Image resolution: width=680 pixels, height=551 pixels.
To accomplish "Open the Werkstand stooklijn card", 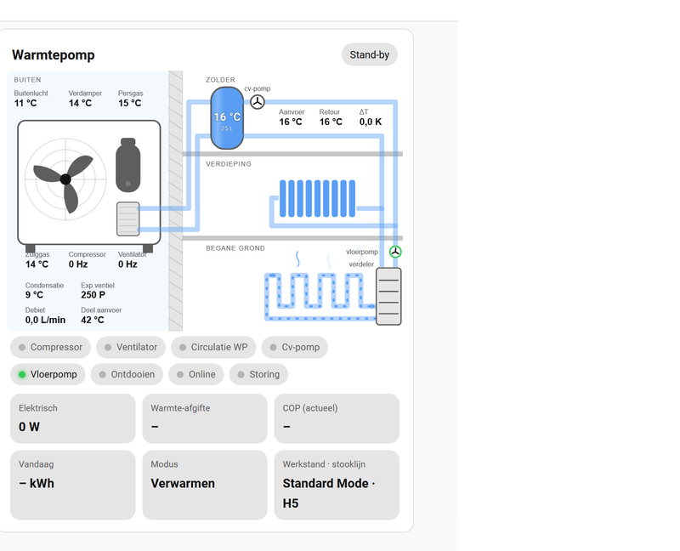I will [337, 485].
